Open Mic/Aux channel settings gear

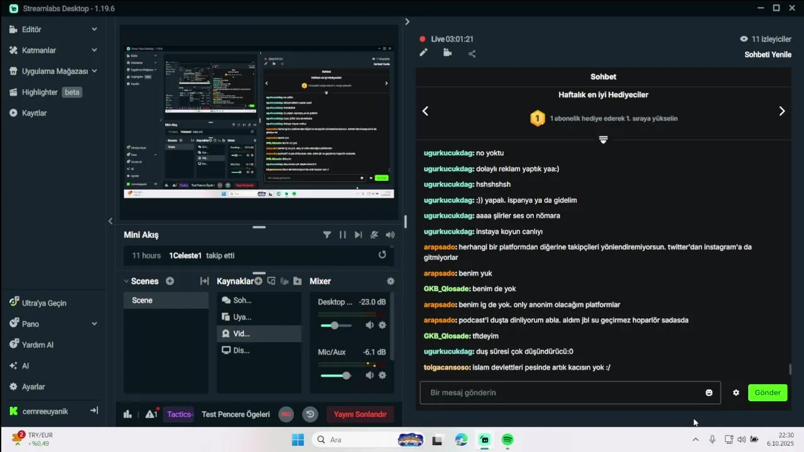pos(382,375)
